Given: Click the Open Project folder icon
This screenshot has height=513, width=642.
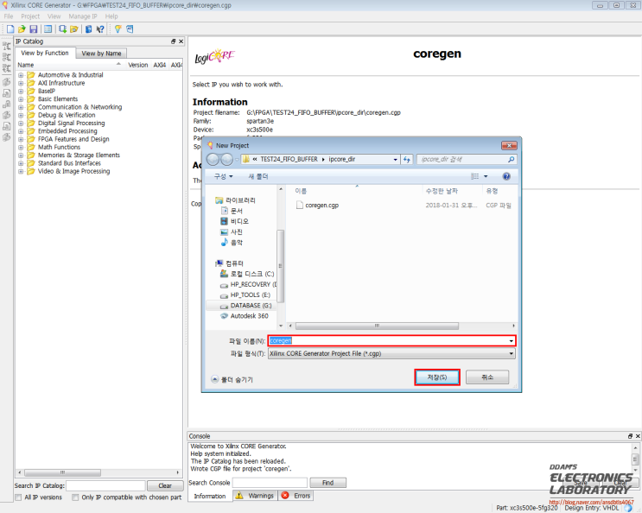Looking at the screenshot, I should [21, 28].
